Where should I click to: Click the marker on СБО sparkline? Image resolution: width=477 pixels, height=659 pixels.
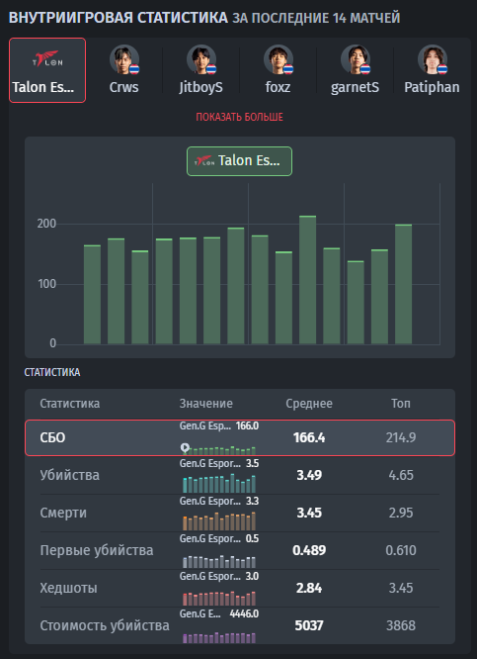[x=185, y=447]
